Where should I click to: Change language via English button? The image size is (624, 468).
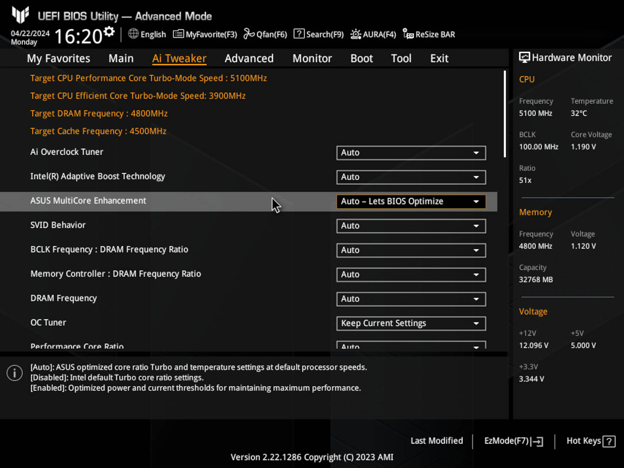coord(147,34)
